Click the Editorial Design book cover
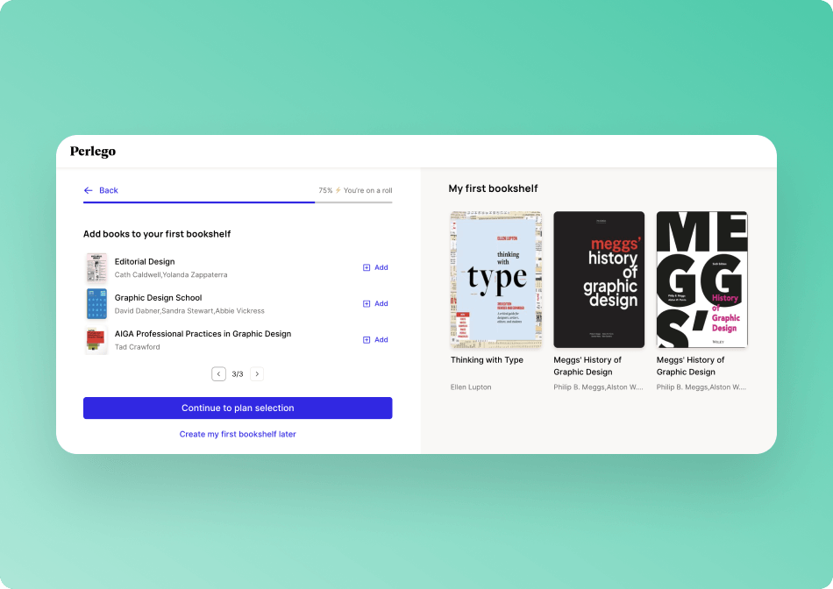This screenshot has width=833, height=589. click(96, 267)
